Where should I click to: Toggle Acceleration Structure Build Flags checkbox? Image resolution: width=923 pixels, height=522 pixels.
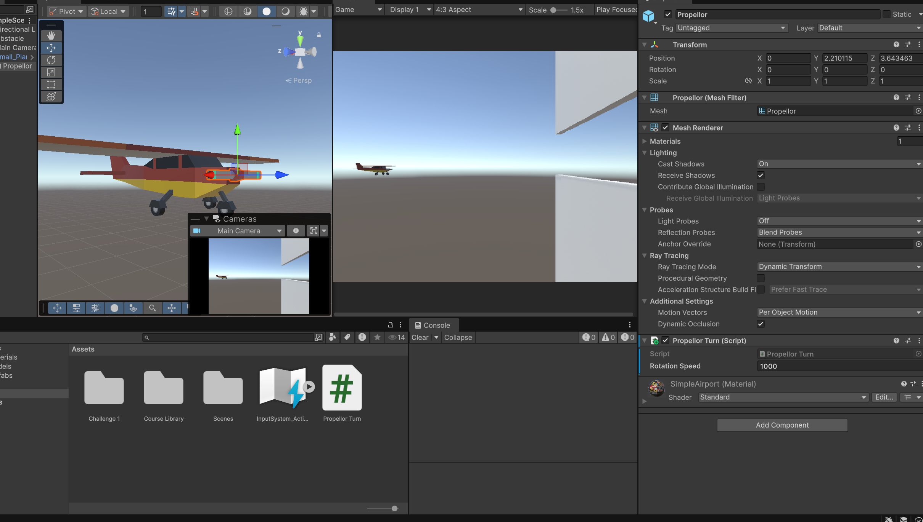761,290
